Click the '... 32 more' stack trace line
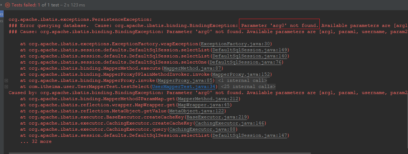Image resolution: width=408 pixels, height=154 pixels. 36,141
